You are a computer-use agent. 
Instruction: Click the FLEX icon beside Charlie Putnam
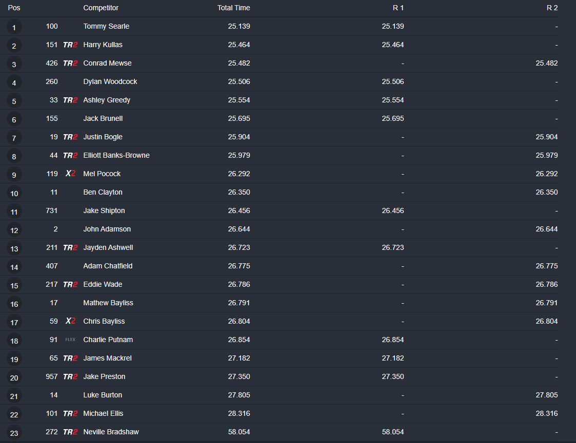70,340
